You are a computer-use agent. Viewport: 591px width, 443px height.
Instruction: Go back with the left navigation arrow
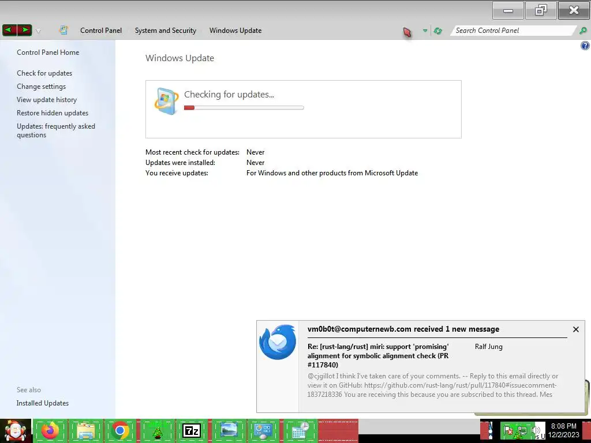10,30
